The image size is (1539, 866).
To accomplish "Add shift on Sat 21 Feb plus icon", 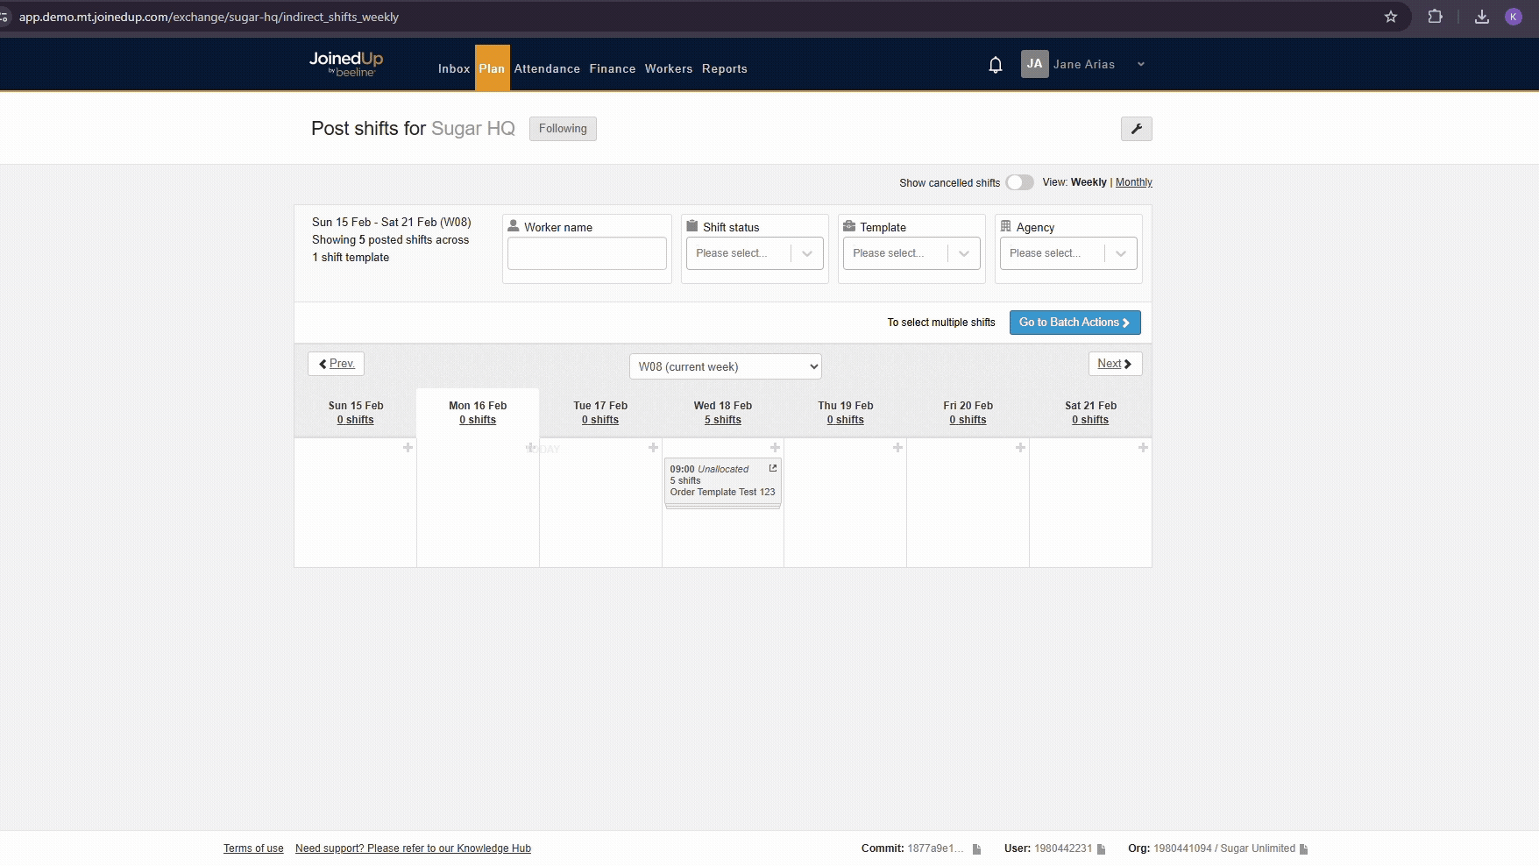I will pos(1142,448).
